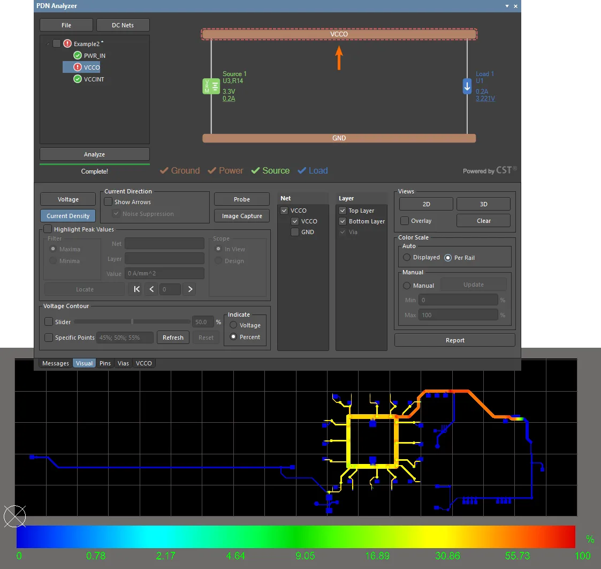Viewport: 601px width, 569px height.
Task: Go to next peak value result
Action: click(x=190, y=289)
